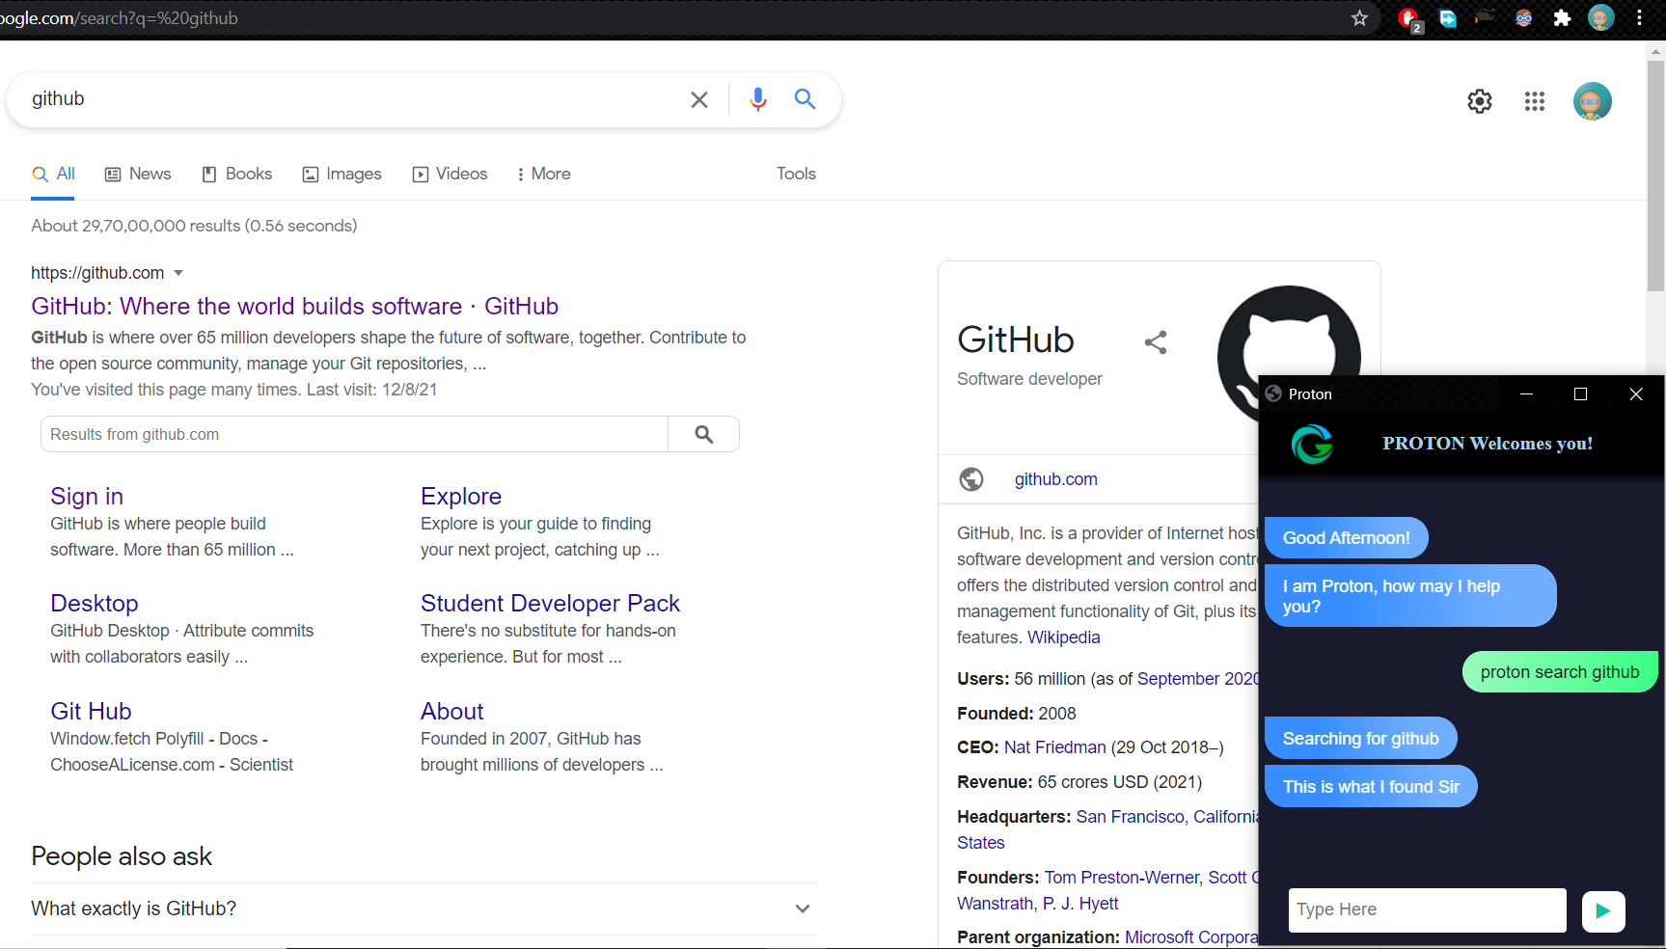The width and height of the screenshot is (1666, 949).
Task: Send message in Proton chat
Action: pyautogui.click(x=1603, y=910)
